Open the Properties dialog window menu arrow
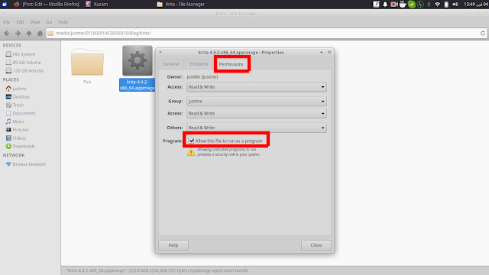 point(160,53)
